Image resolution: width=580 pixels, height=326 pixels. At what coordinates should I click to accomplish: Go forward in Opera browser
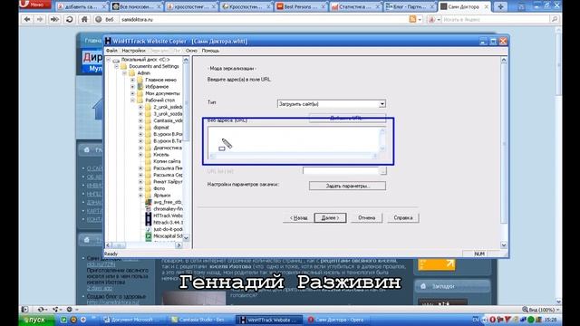pyautogui.click(x=40, y=19)
